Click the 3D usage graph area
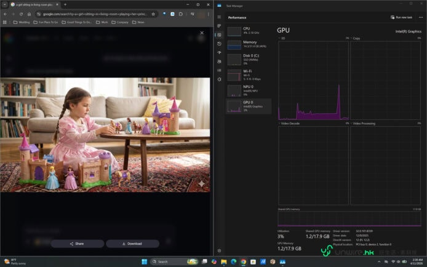Viewport: 427px width, 267px height. pyautogui.click(x=313, y=81)
